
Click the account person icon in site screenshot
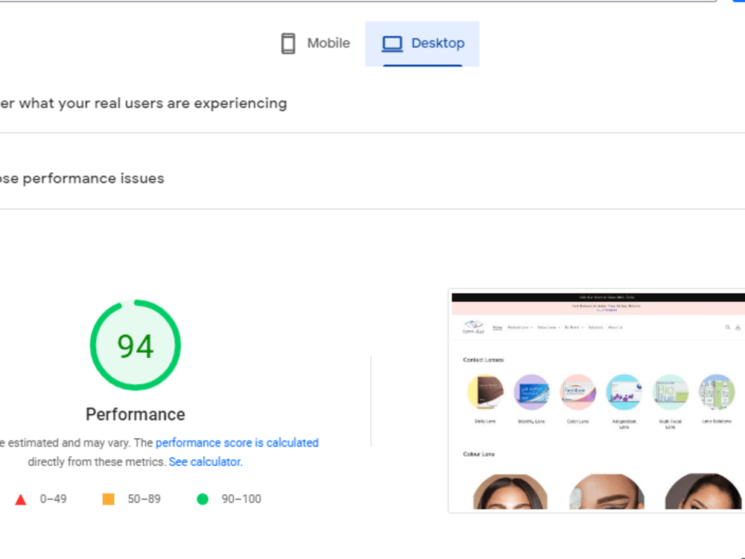click(x=738, y=327)
